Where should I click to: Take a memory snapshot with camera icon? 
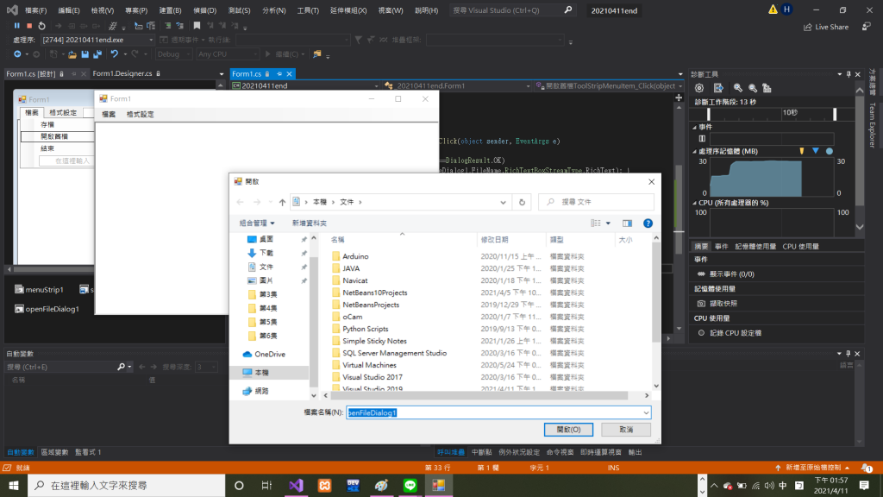point(701,303)
